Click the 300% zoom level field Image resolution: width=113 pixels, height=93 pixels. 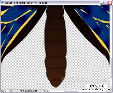[x=5, y=91]
